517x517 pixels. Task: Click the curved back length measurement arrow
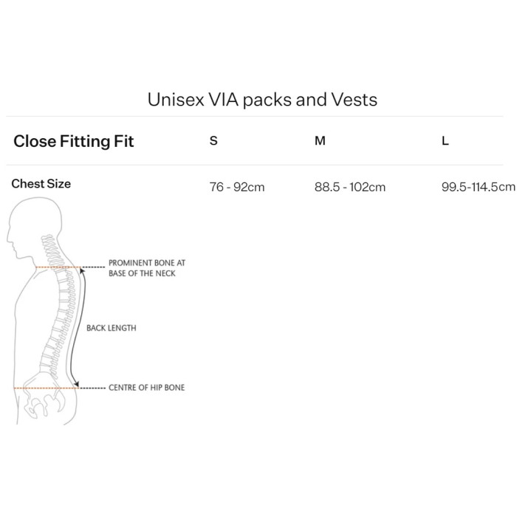79,328
